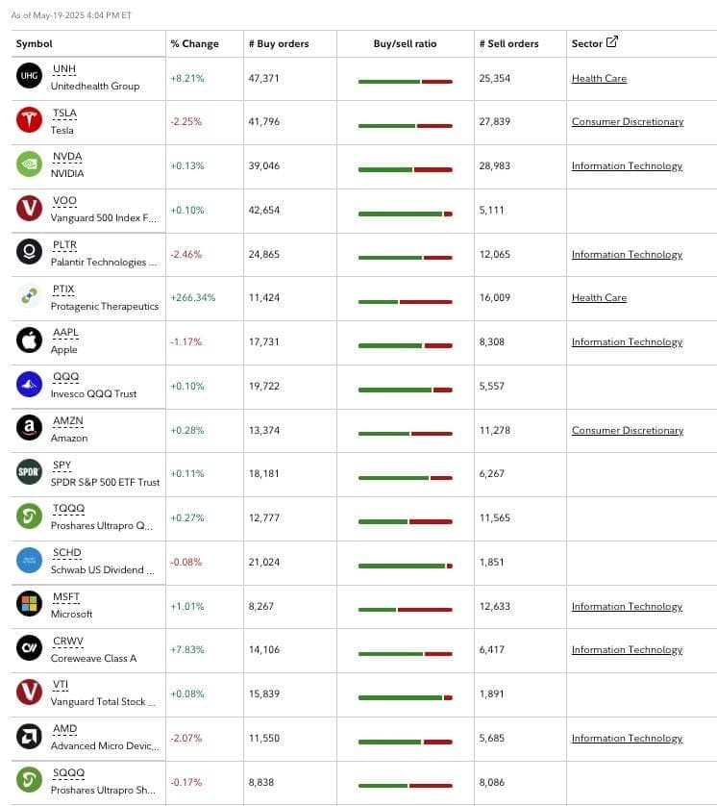Open the SCHD ticker symbol link
This screenshot has height=806, width=717.
(x=66, y=553)
